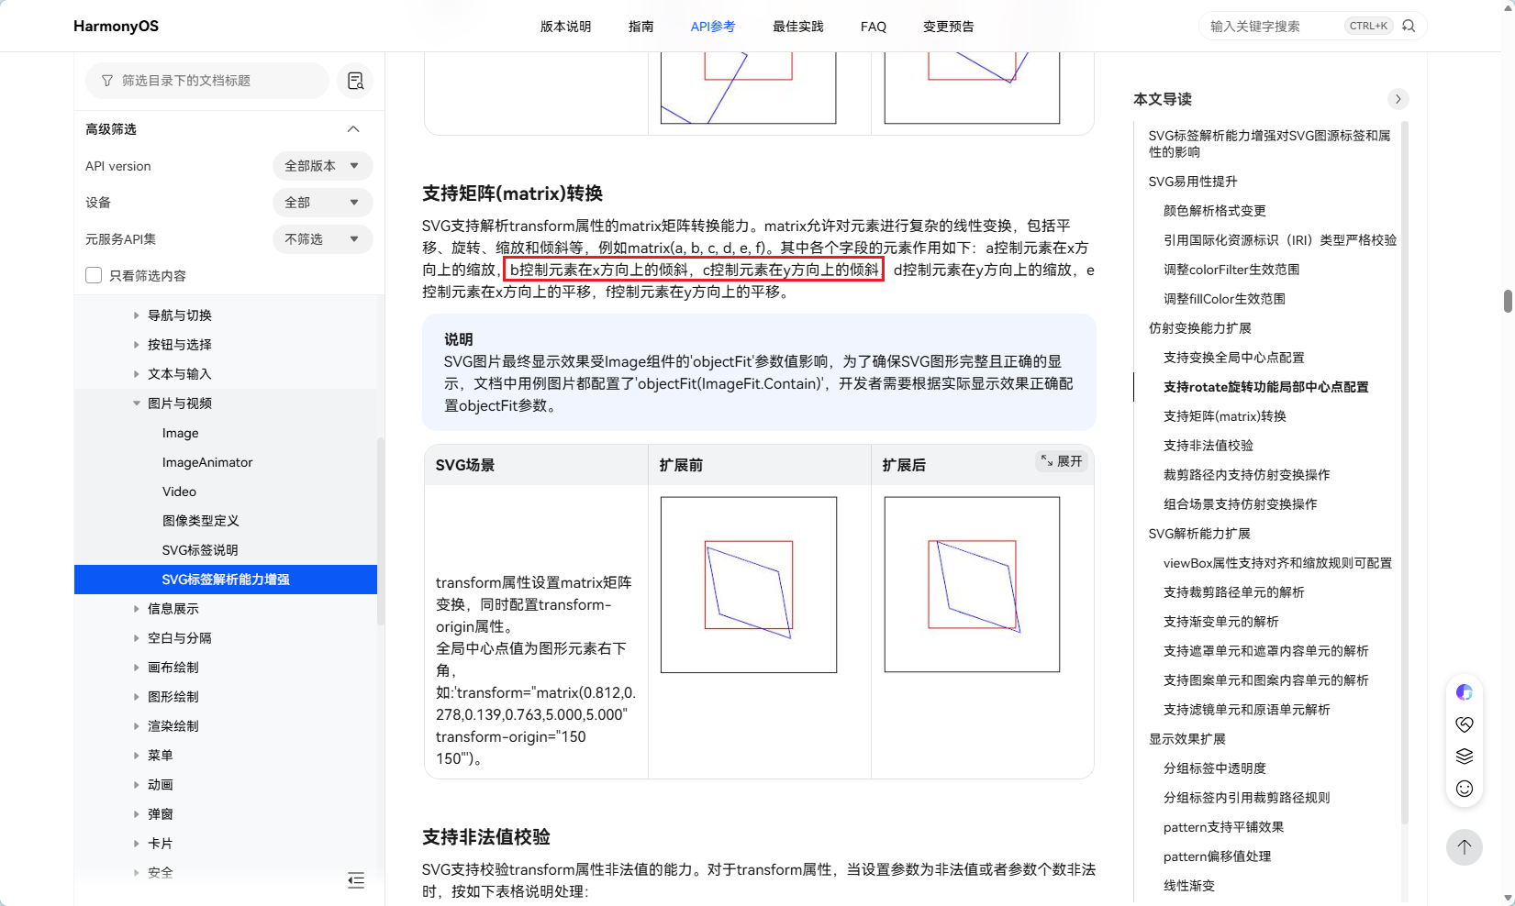Viewport: 1515px width, 906px height.
Task: Click the AI assistant icon in floating toolbar
Action: pos(1465,692)
